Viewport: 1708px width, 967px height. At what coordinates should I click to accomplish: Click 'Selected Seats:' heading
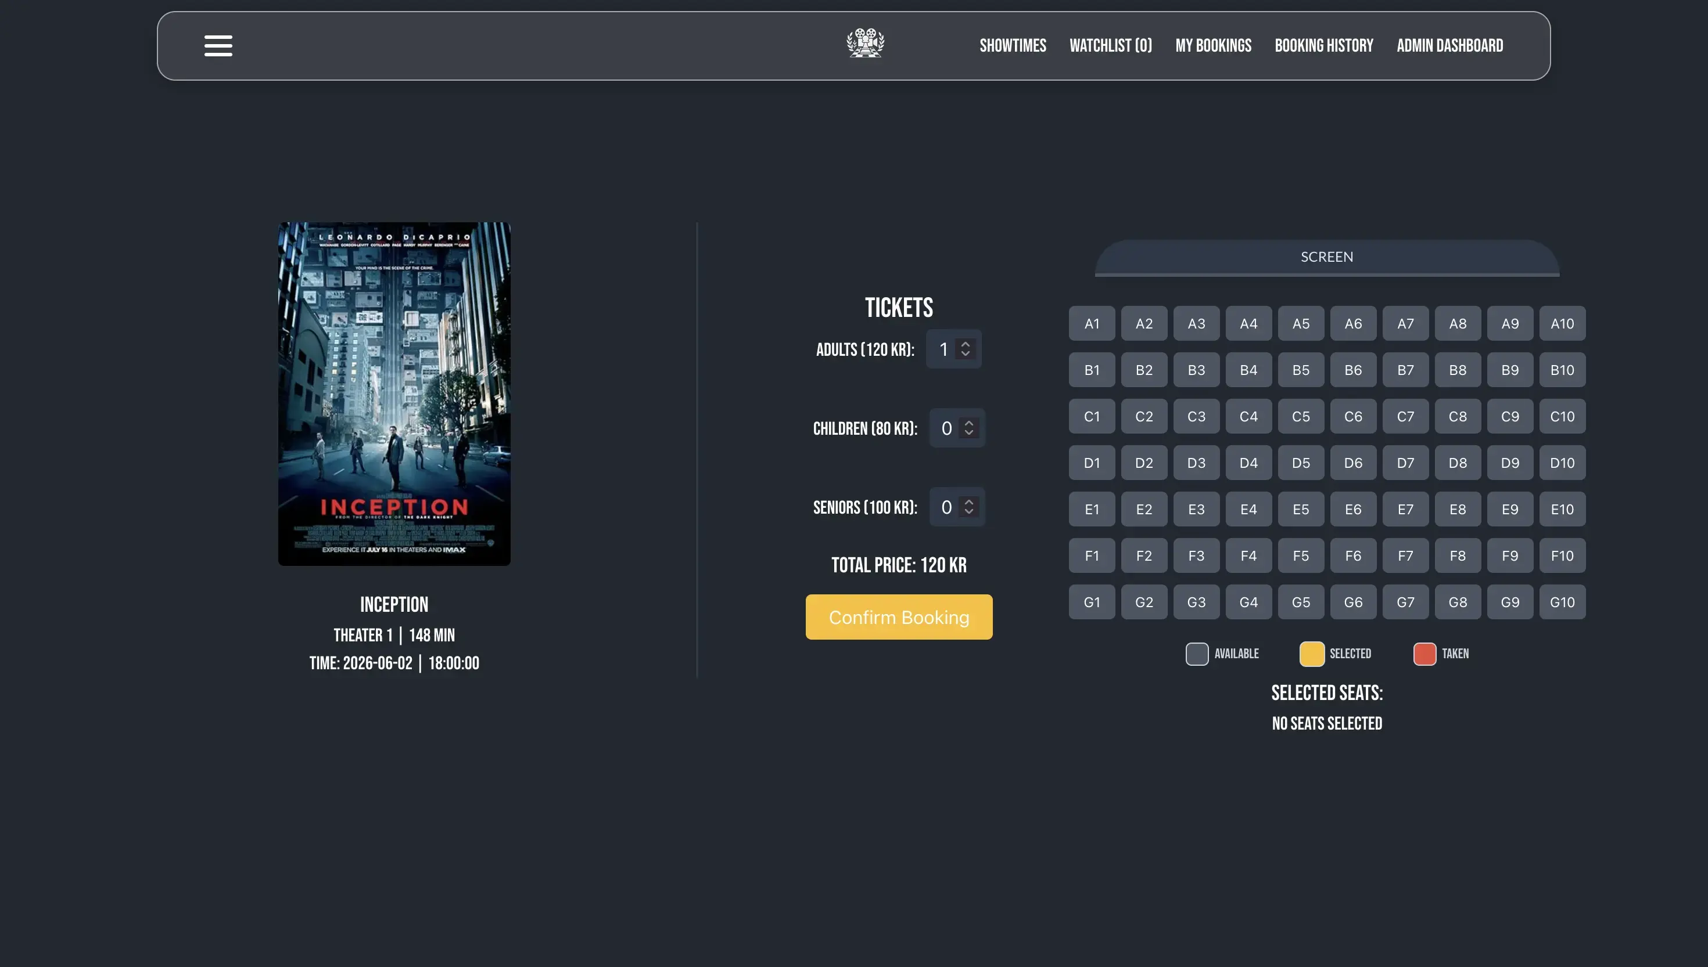[x=1326, y=692]
